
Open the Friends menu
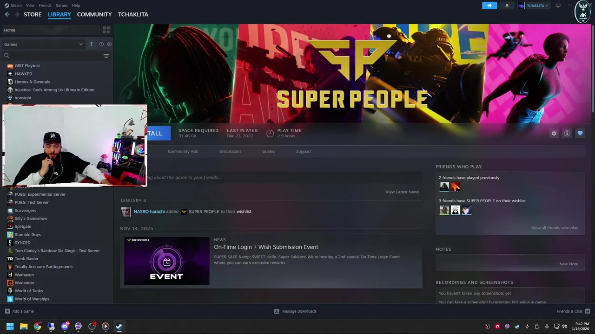pyautogui.click(x=45, y=6)
